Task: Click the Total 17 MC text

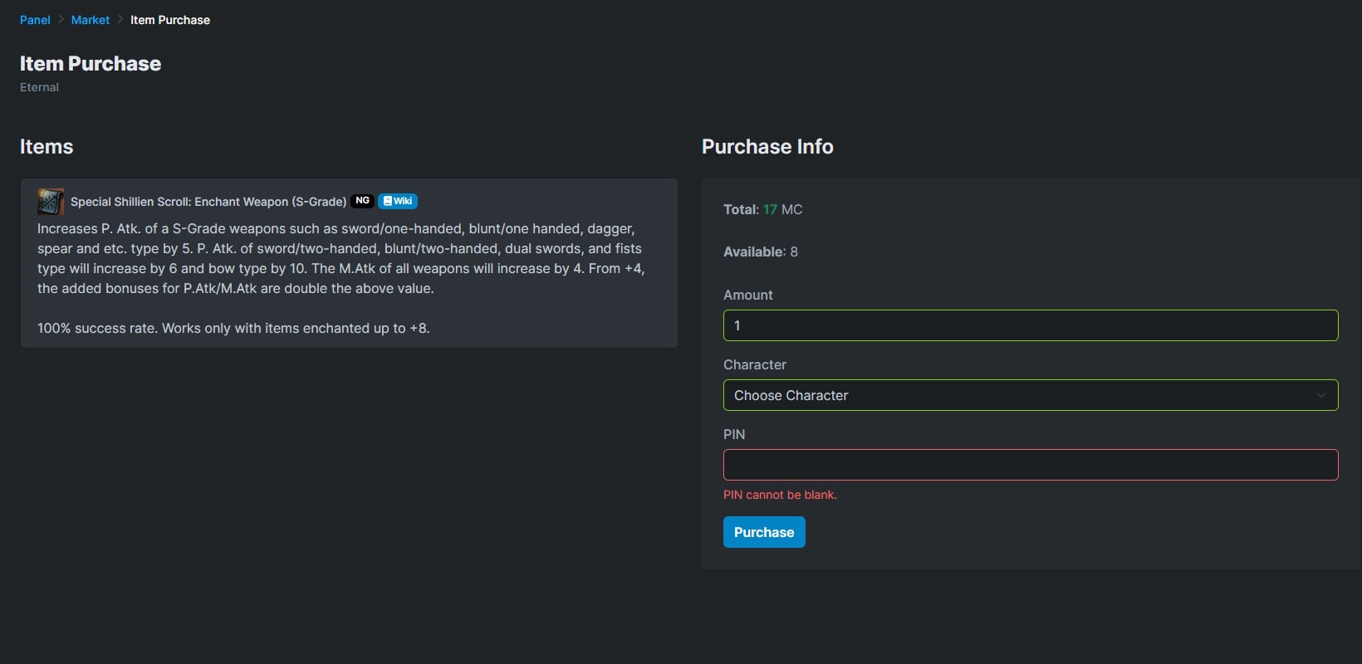Action: 762,209
